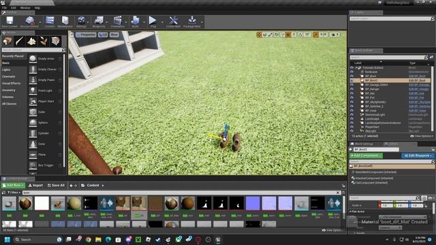Clear the Content Browser search text

point(338,193)
